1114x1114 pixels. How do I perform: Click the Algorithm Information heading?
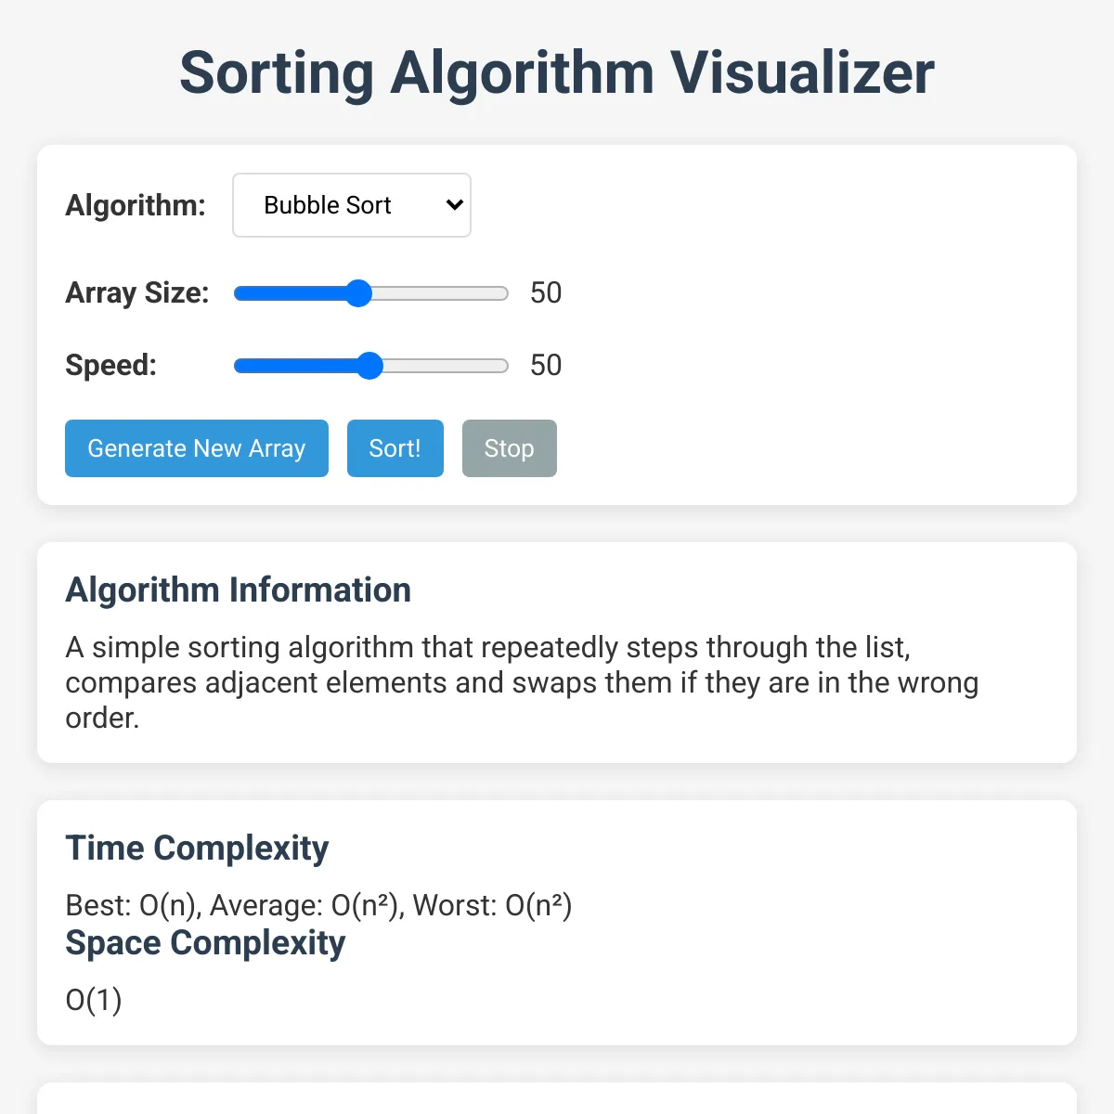239,589
